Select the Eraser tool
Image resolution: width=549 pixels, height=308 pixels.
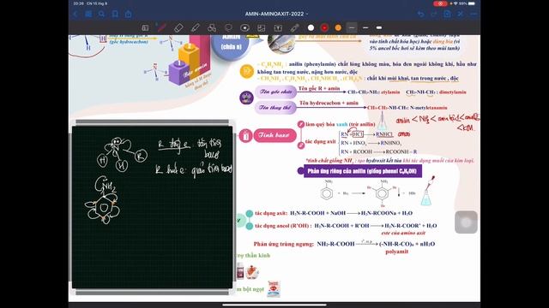[x=178, y=27]
